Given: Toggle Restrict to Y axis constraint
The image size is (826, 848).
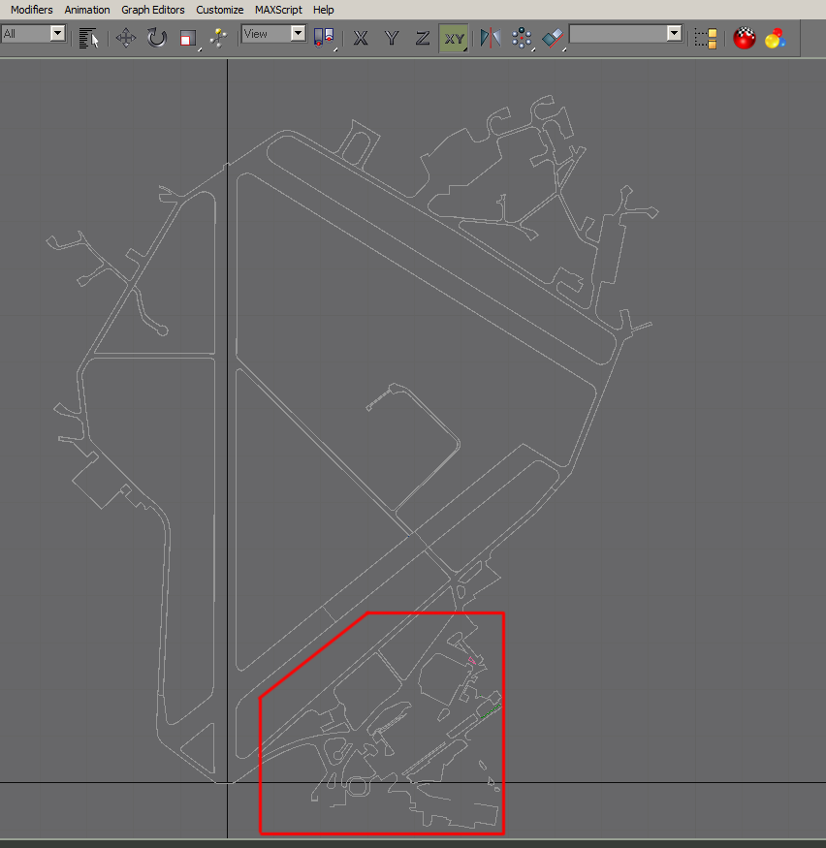Looking at the screenshot, I should coord(392,38).
